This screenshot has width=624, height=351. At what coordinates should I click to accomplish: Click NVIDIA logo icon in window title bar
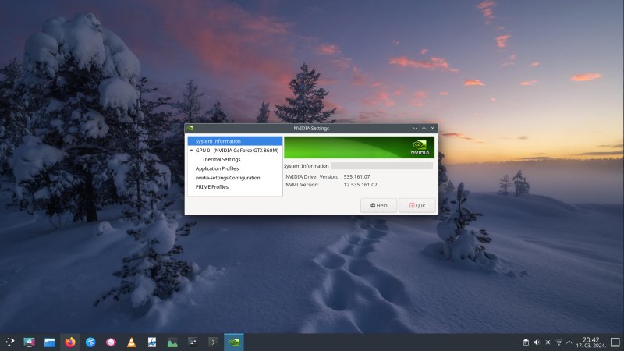[x=190, y=128]
